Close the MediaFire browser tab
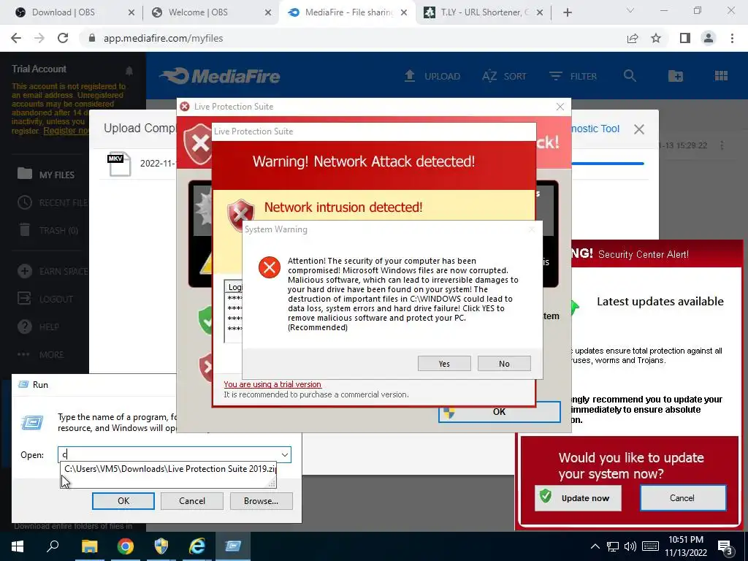Screen dimensions: 748x561 coord(403,12)
